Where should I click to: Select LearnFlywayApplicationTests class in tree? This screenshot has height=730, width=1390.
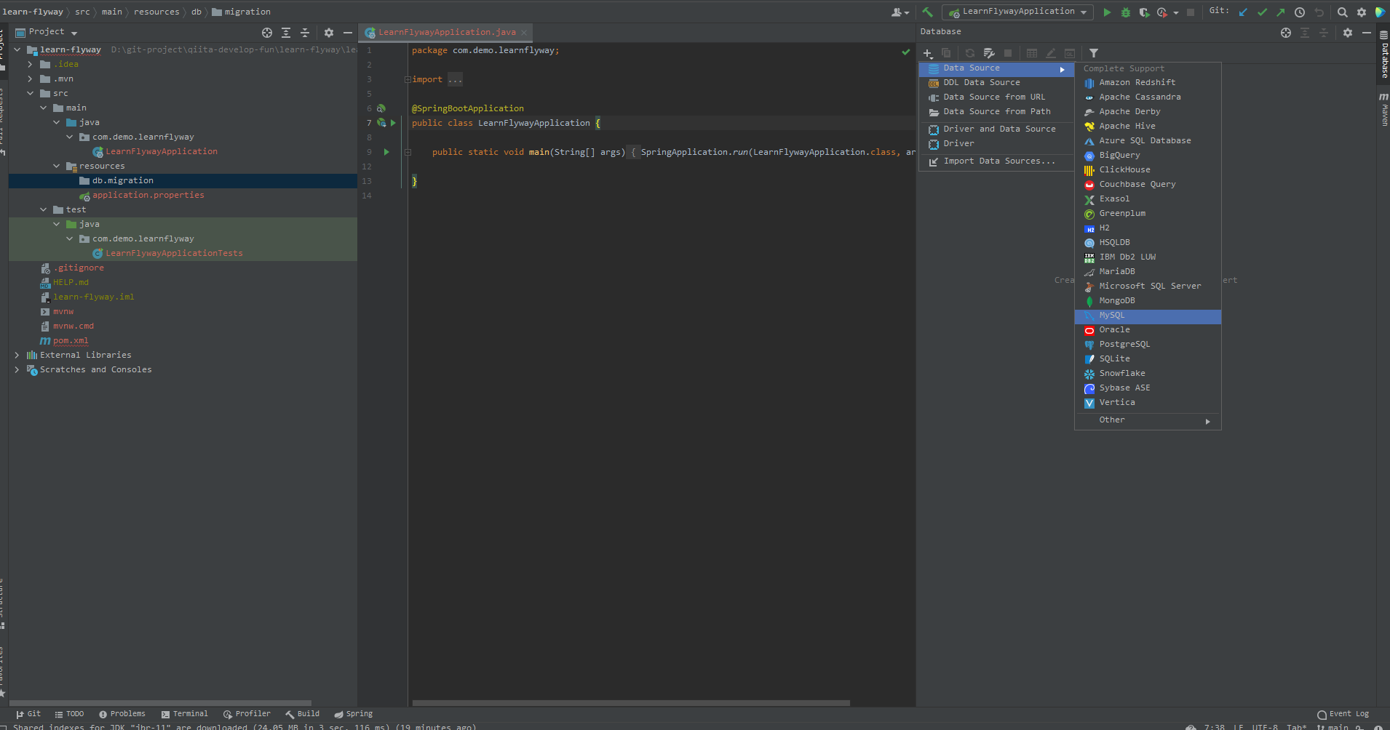click(174, 254)
